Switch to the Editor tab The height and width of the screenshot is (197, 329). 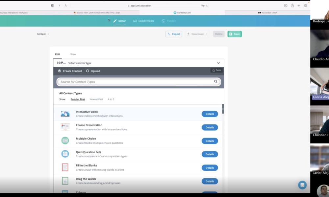(x=119, y=21)
